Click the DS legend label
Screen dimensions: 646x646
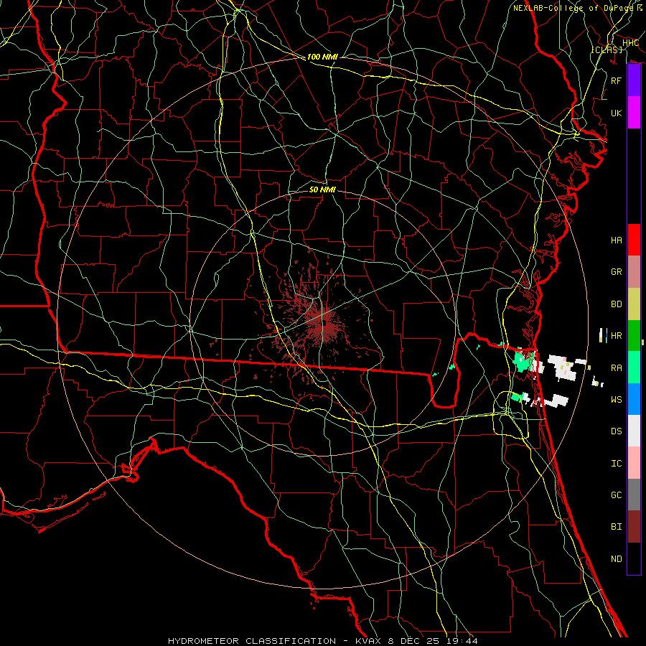[617, 431]
